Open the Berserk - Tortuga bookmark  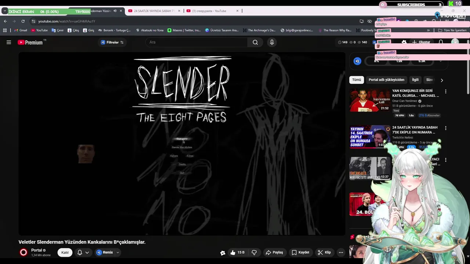point(114,30)
